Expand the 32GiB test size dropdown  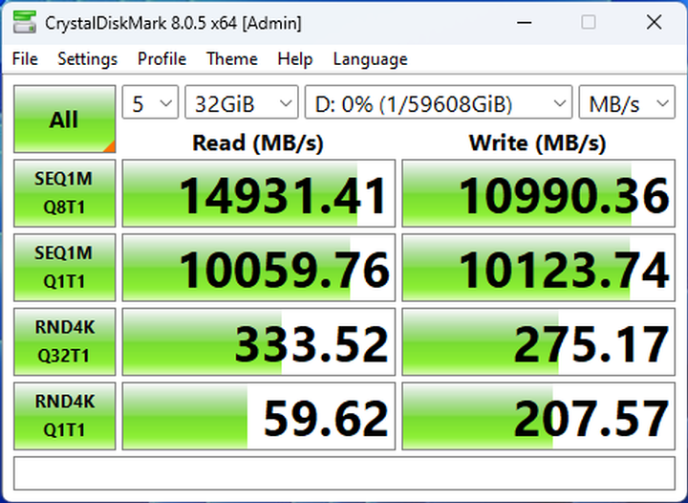[x=241, y=103]
